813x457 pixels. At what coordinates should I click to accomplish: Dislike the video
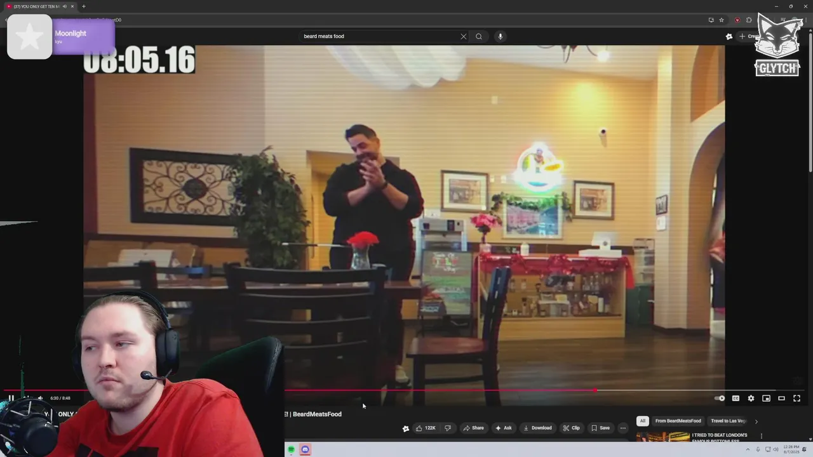click(448, 428)
